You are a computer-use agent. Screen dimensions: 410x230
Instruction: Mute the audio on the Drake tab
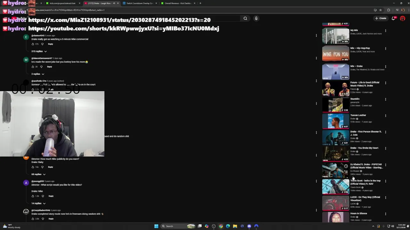[114, 3]
